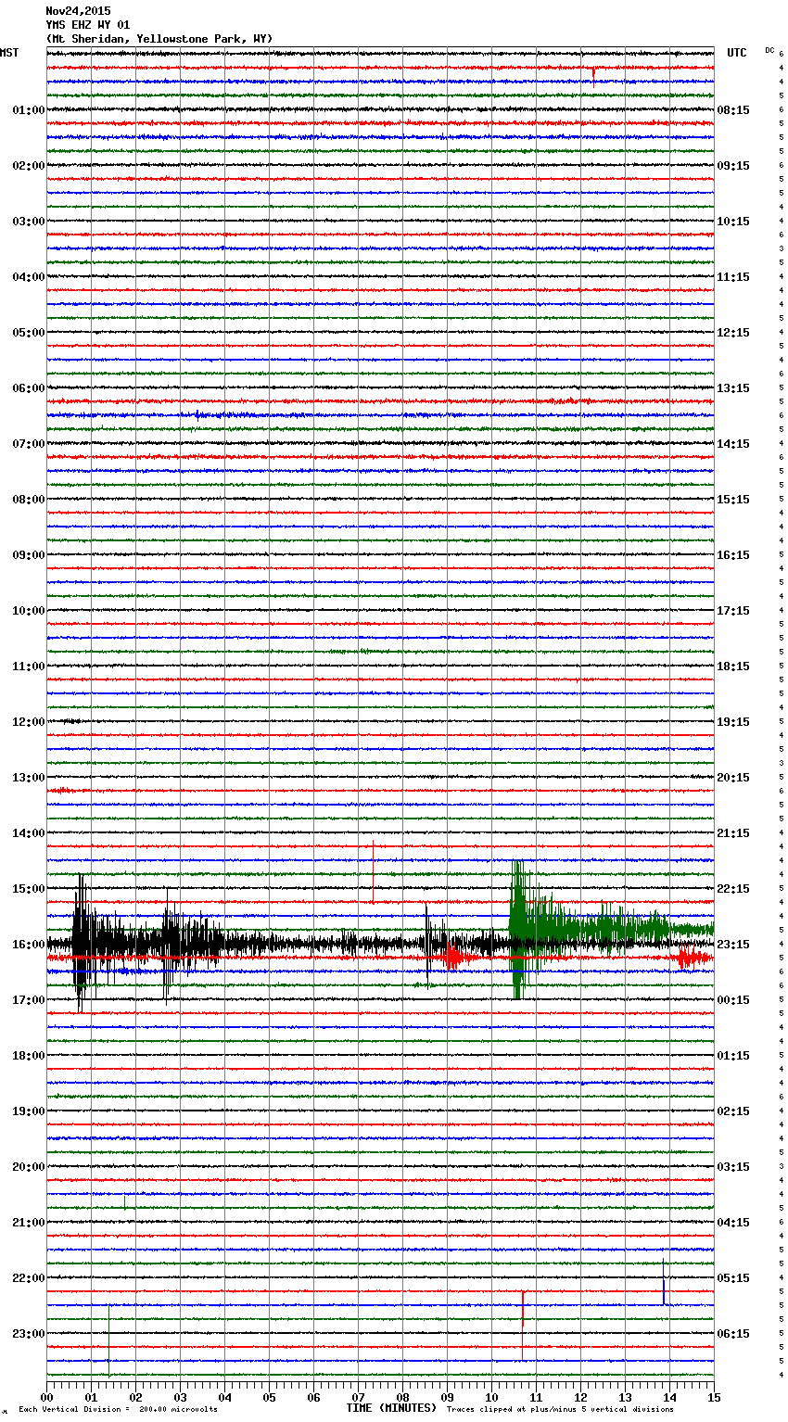Viewport: 788px width, 1422px height.
Task: Click the Nov24,2015 date label
Action: tap(78, 11)
